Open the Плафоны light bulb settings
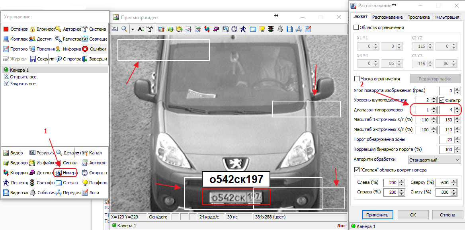Viewport: 465px width, 230px height. point(85,183)
